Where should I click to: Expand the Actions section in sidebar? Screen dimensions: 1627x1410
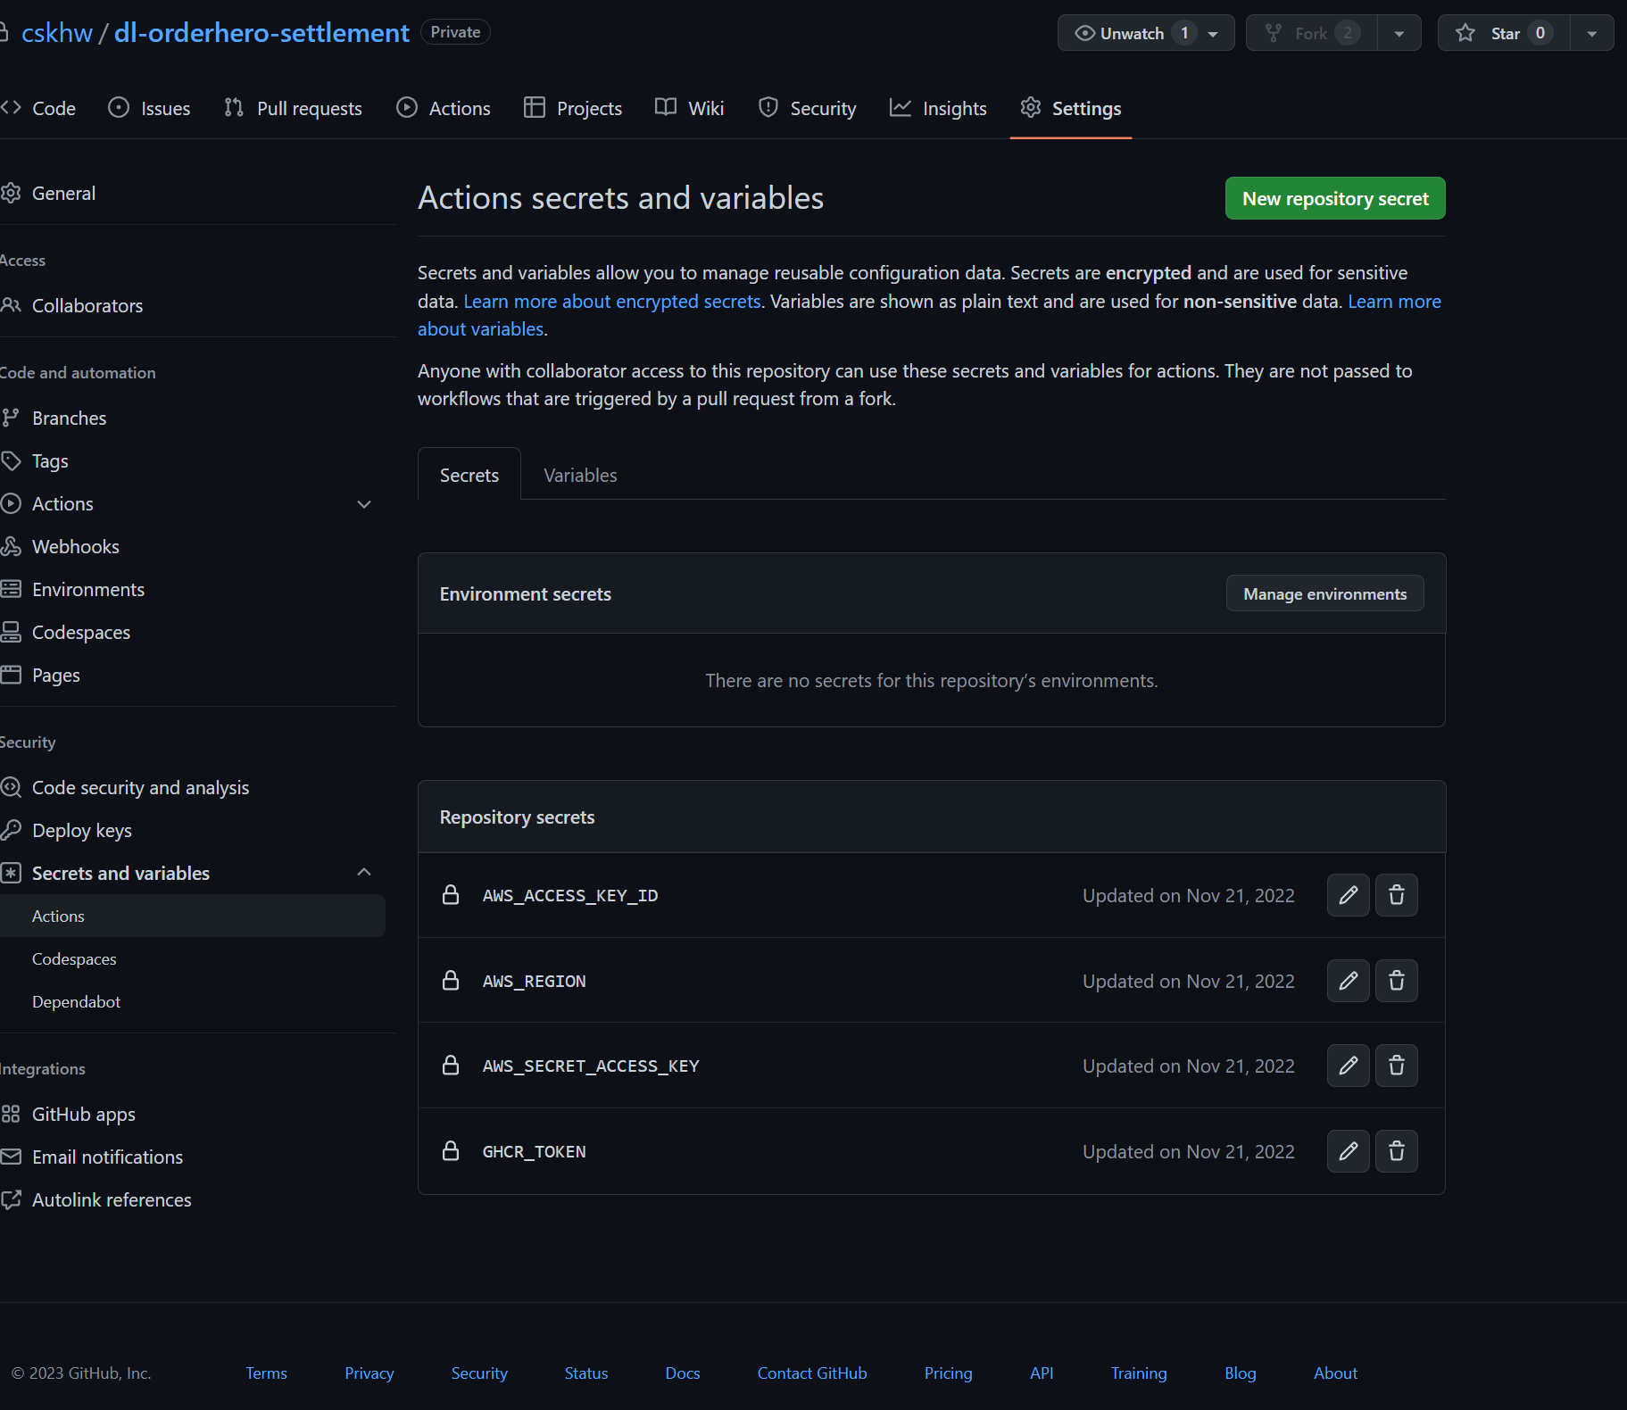pyautogui.click(x=364, y=504)
